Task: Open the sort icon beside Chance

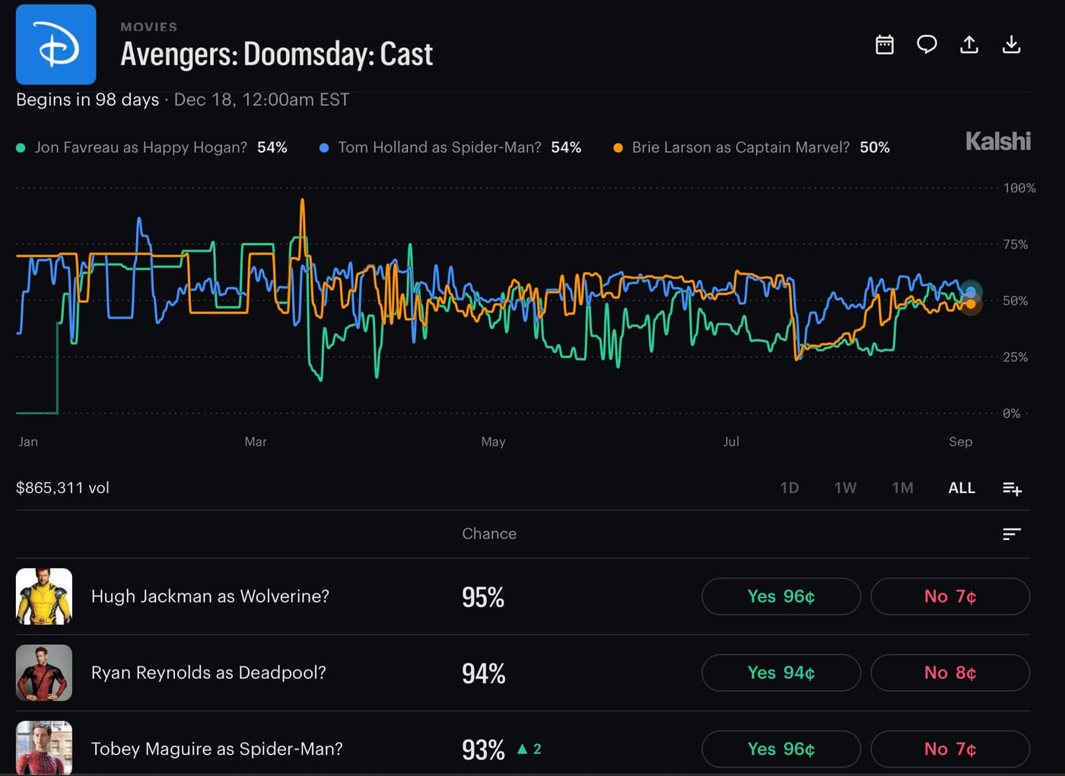Action: 1012,534
